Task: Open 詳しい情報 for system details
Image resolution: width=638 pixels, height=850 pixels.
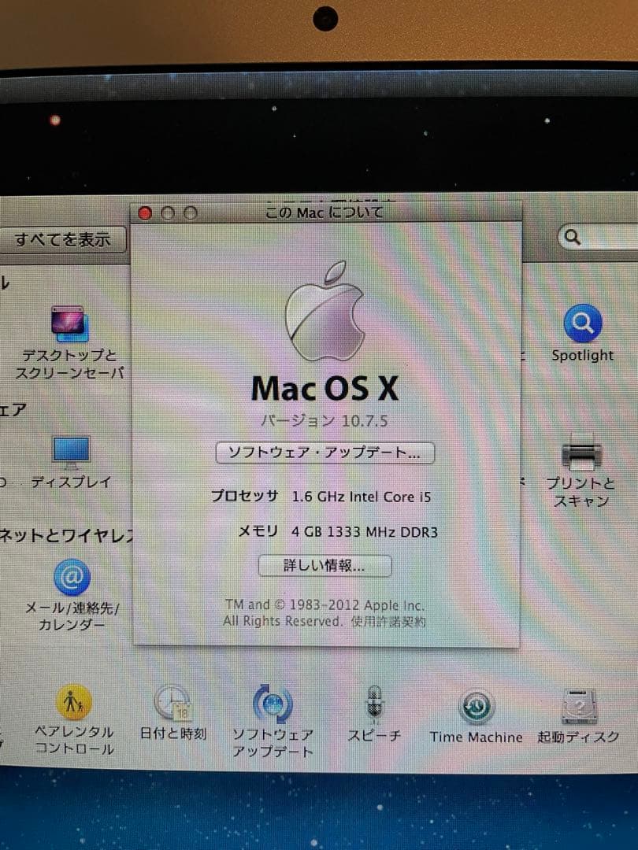Action: point(325,566)
